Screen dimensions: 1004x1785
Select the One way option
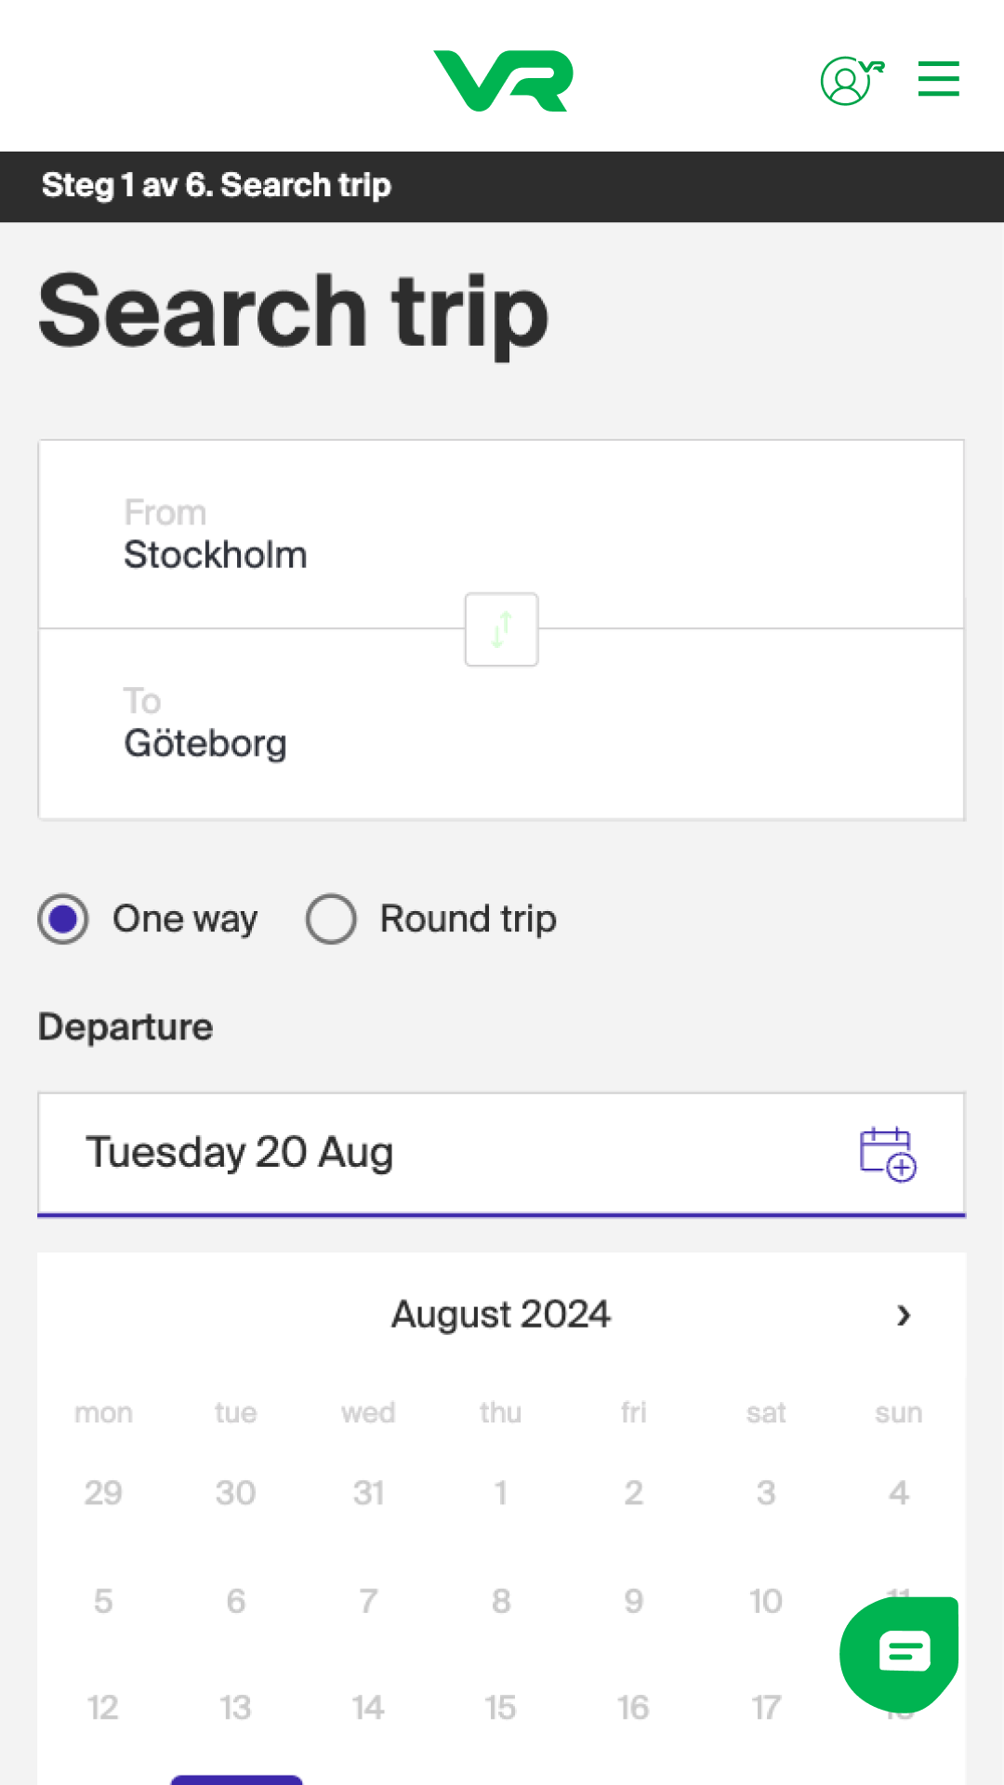pyautogui.click(x=64, y=919)
